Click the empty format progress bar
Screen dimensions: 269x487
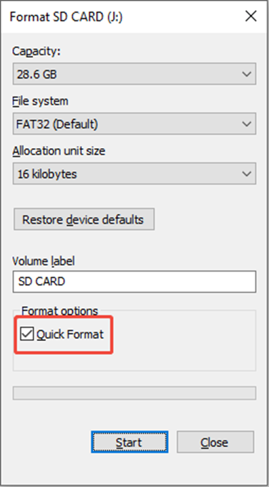coord(134,393)
